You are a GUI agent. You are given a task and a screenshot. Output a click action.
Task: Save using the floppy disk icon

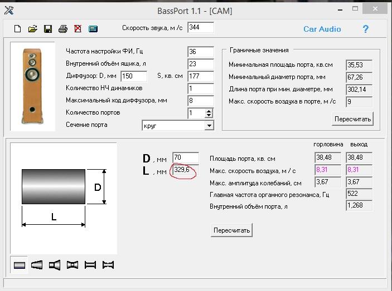pos(48,28)
